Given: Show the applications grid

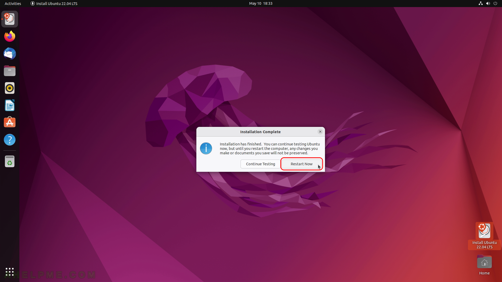Looking at the screenshot, I should tap(10, 272).
